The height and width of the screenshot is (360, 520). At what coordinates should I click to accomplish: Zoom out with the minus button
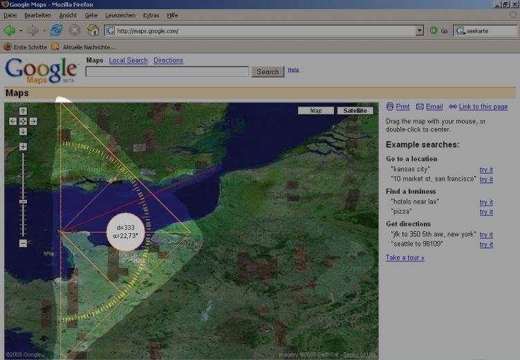click(x=23, y=244)
